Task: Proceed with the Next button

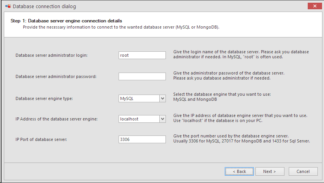Action: pyautogui.click(x=270, y=171)
